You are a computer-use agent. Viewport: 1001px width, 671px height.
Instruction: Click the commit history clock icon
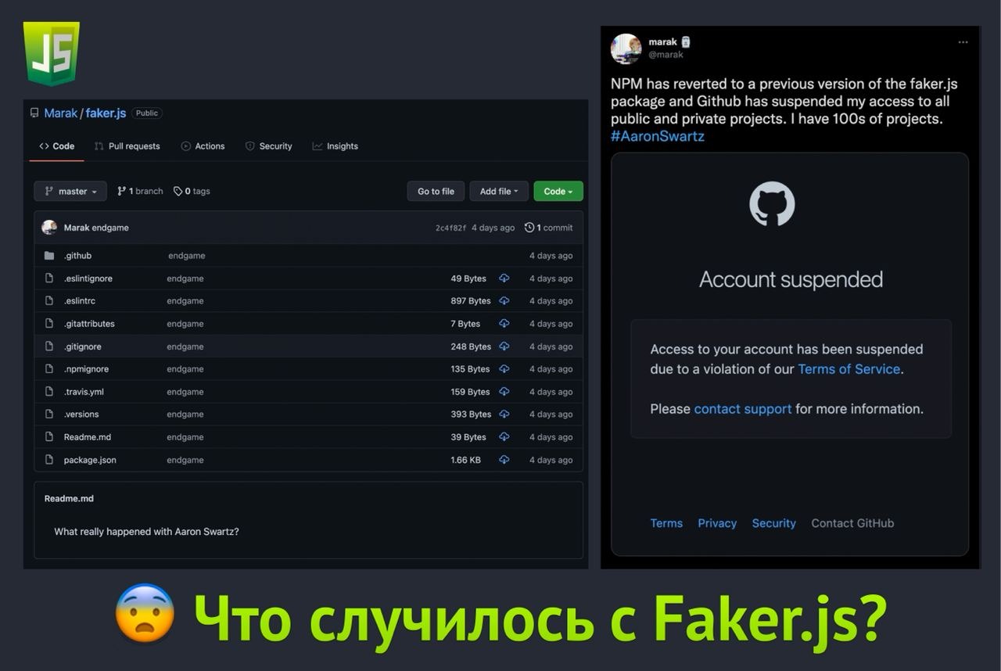[x=529, y=228]
